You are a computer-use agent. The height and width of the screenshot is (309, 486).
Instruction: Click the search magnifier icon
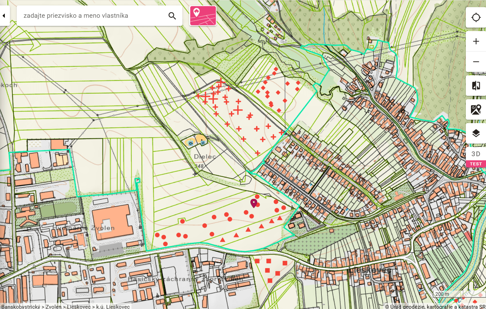click(x=172, y=16)
